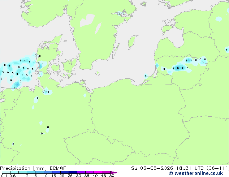This screenshot has width=229, height=177.
Task: Click the "03-05-2026" date text
Action: click(156, 168)
